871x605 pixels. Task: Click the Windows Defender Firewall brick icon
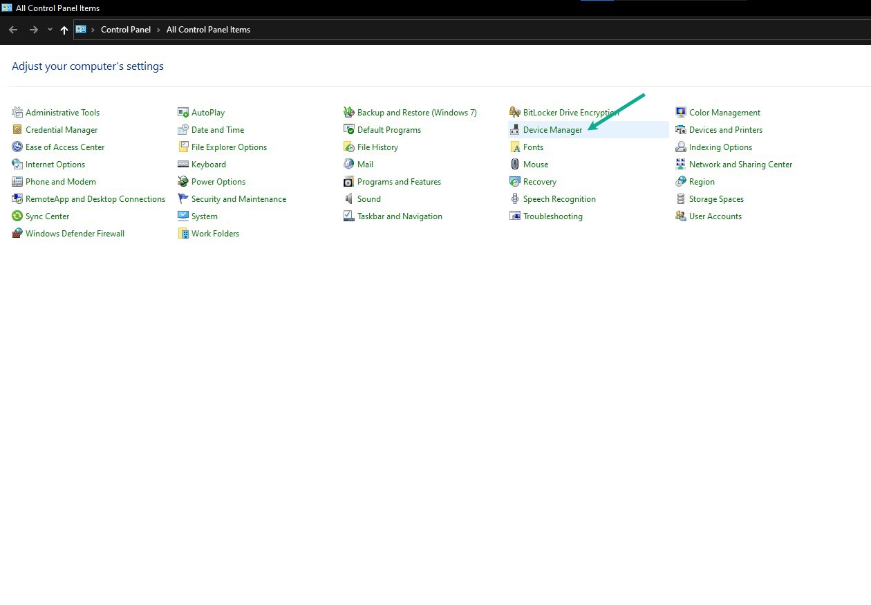pyautogui.click(x=17, y=233)
